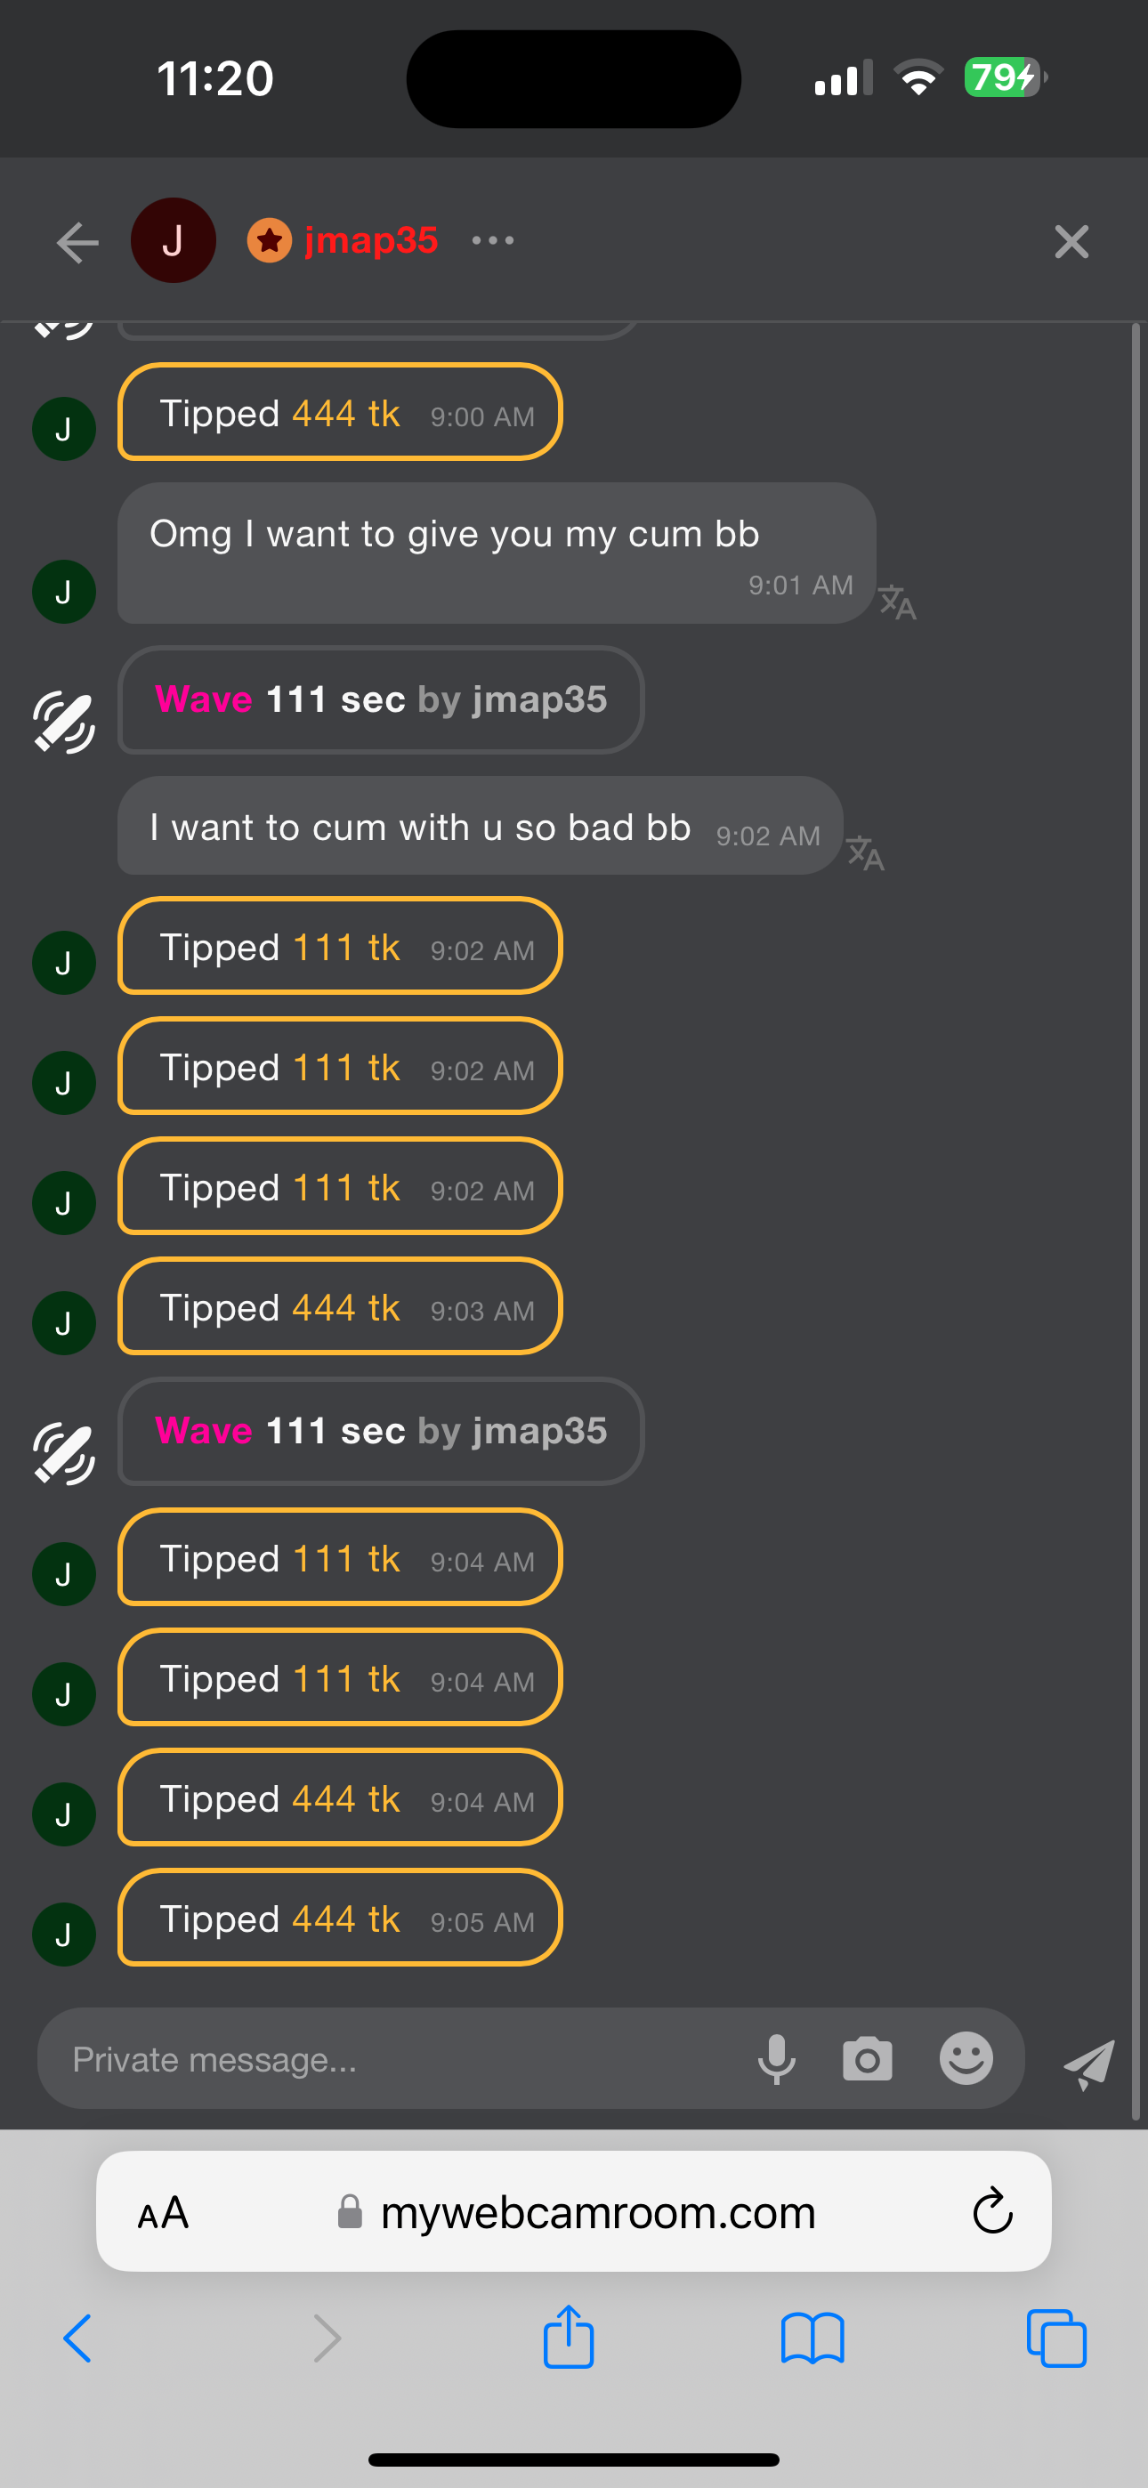Open the three-dots options menu
The image size is (1148, 2488).
[493, 240]
